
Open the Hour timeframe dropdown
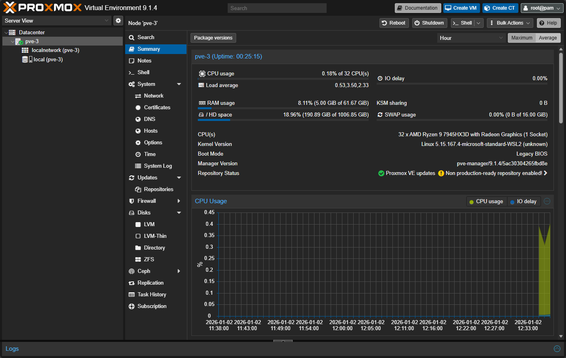coord(471,38)
